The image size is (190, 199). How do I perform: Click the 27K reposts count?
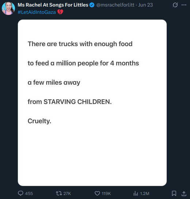pyautogui.click(x=67, y=194)
